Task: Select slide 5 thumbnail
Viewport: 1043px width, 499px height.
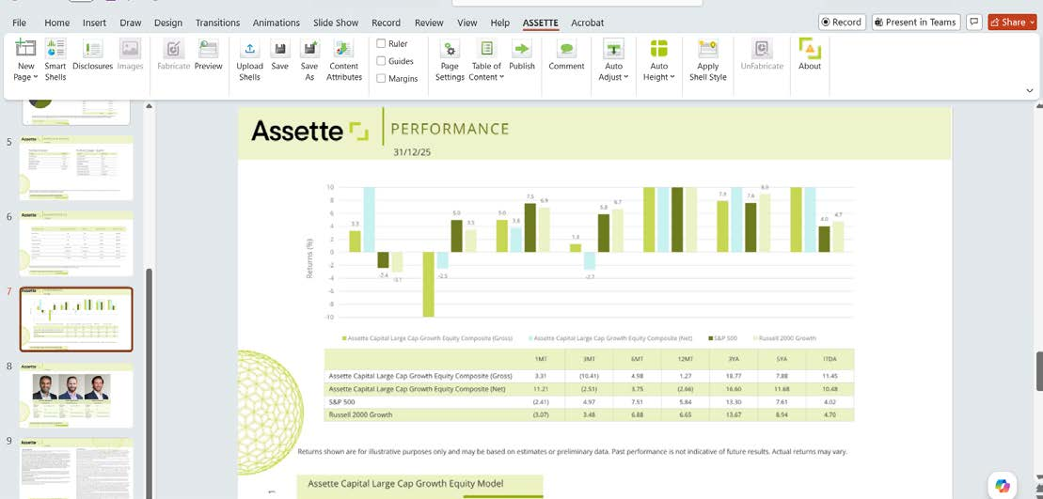Action: click(76, 168)
